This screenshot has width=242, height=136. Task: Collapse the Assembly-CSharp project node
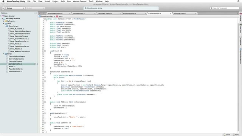pyautogui.click(x=2, y=19)
